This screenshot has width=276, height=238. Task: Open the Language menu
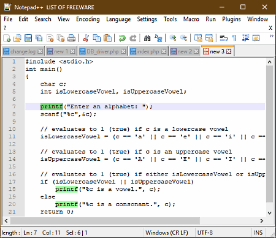click(118, 19)
